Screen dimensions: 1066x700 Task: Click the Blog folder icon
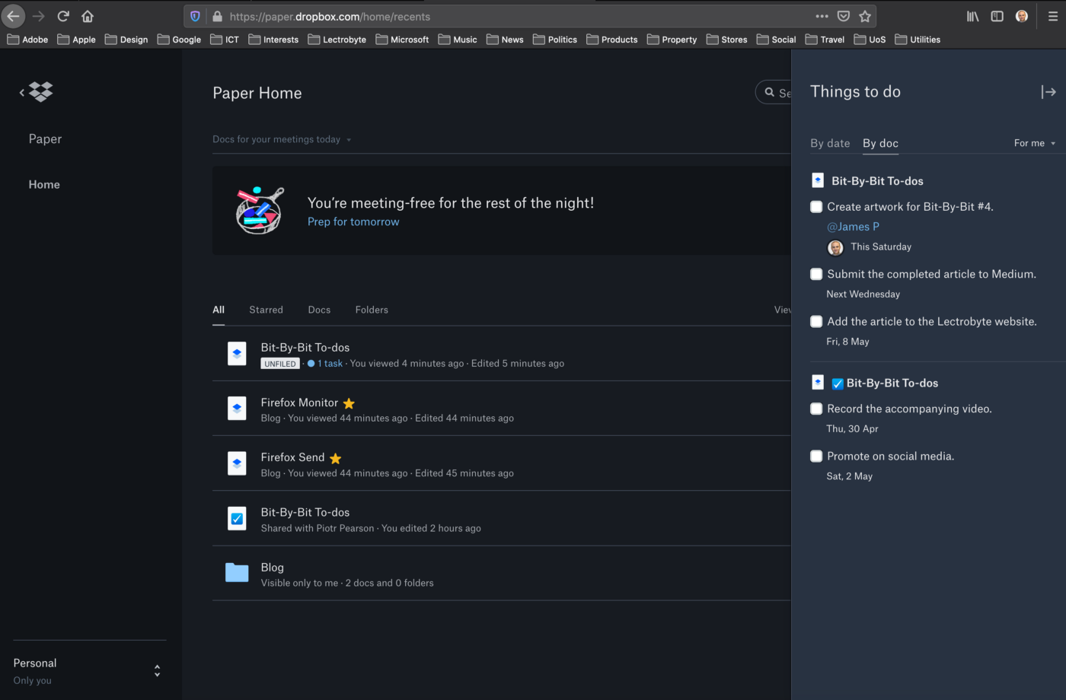237,573
